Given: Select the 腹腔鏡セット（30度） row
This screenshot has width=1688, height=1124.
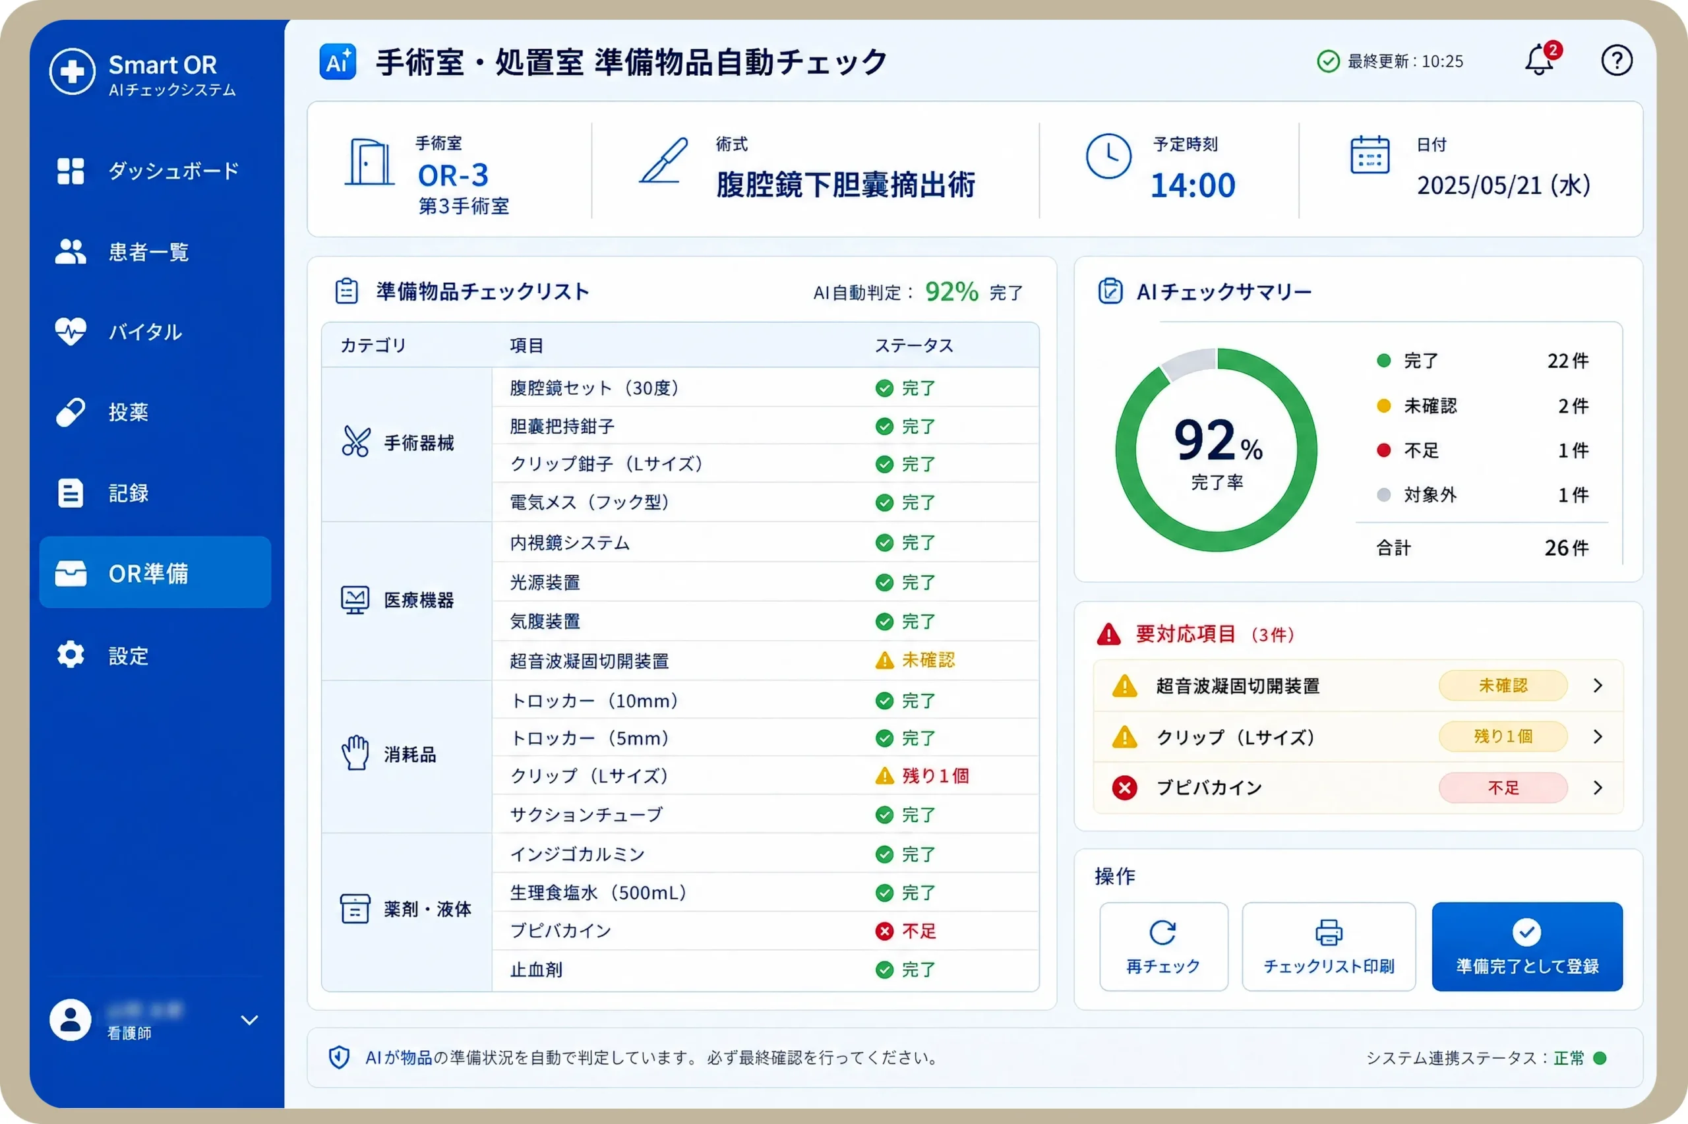Looking at the screenshot, I should pos(766,388).
